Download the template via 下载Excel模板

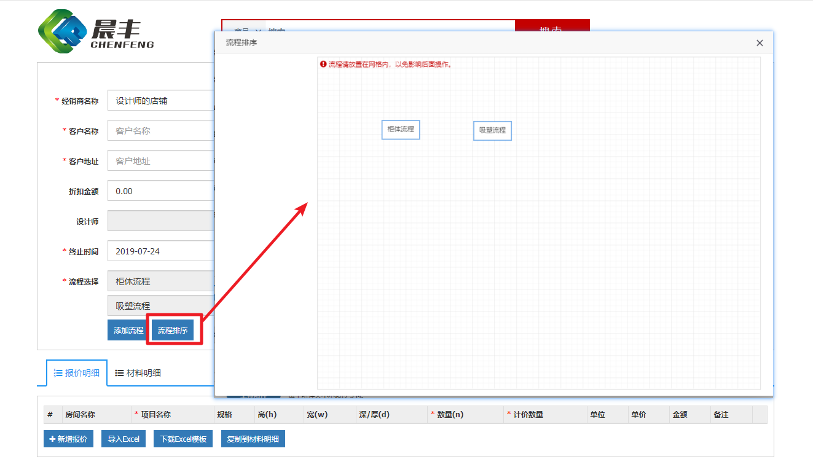183,439
